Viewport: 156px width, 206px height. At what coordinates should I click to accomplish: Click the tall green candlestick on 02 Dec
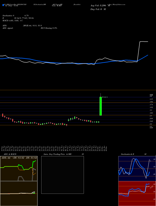pos(100,106)
